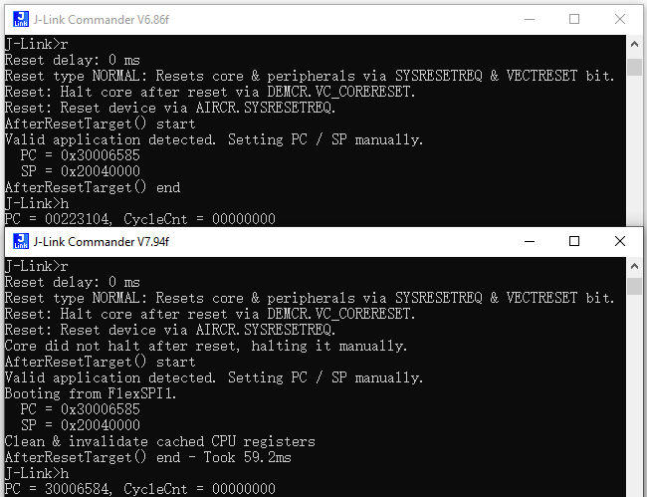This screenshot has height=497, width=647.
Task: Click scrollbar track below thumb in V6.86f
Action: [634, 150]
